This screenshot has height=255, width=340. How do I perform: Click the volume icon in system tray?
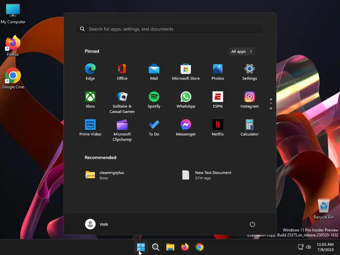pyautogui.click(x=308, y=247)
